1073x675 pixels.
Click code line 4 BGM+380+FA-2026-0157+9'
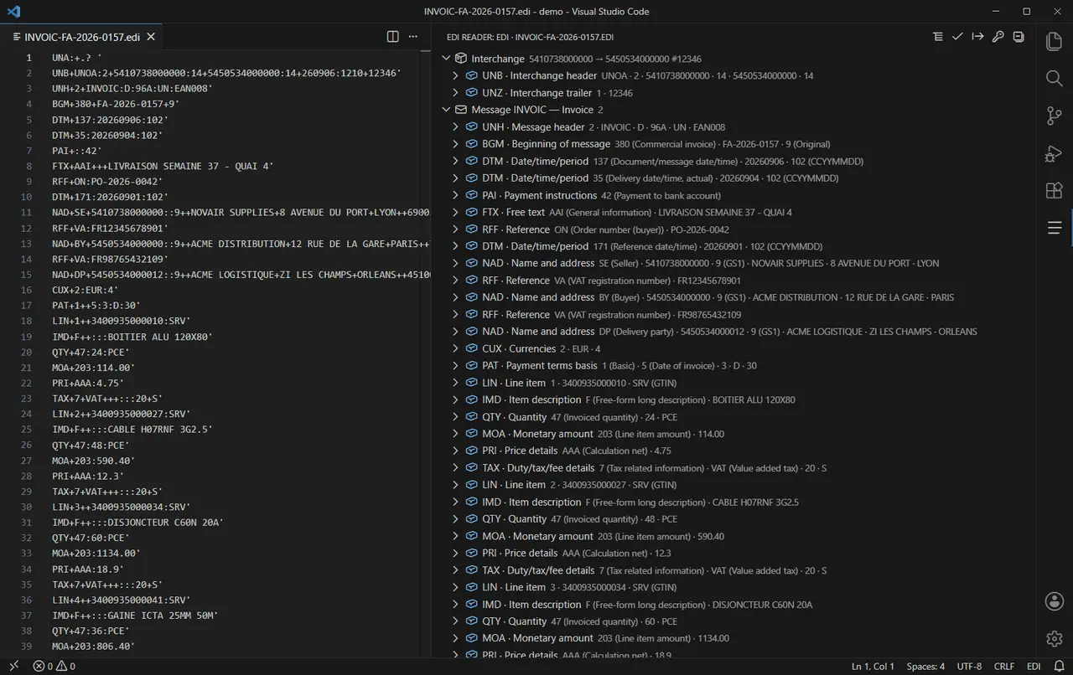[116, 104]
